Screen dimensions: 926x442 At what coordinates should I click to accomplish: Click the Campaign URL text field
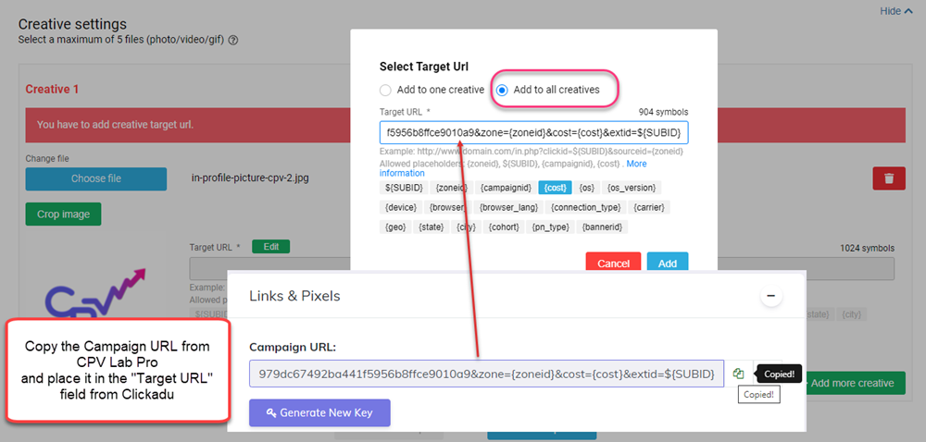click(x=486, y=374)
